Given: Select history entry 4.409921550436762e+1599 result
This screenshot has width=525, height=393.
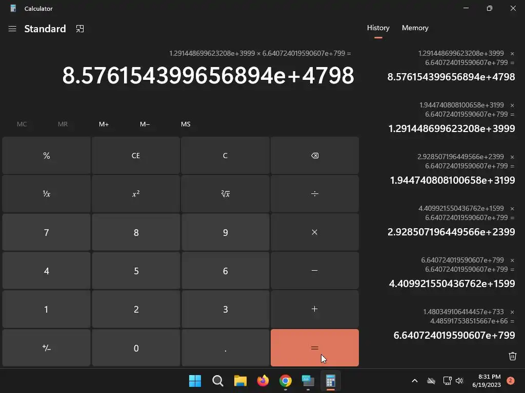Looking at the screenshot, I should tap(452, 283).
